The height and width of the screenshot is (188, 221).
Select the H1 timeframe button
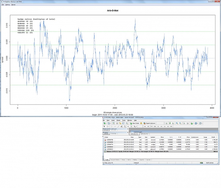click(158, 127)
